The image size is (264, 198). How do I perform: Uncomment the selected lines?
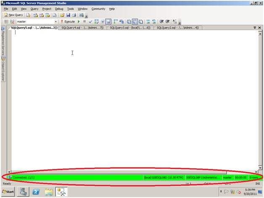[x=154, y=21]
